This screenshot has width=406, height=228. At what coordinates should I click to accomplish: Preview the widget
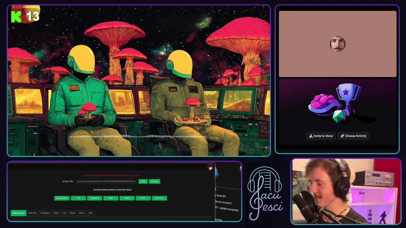coord(154,181)
